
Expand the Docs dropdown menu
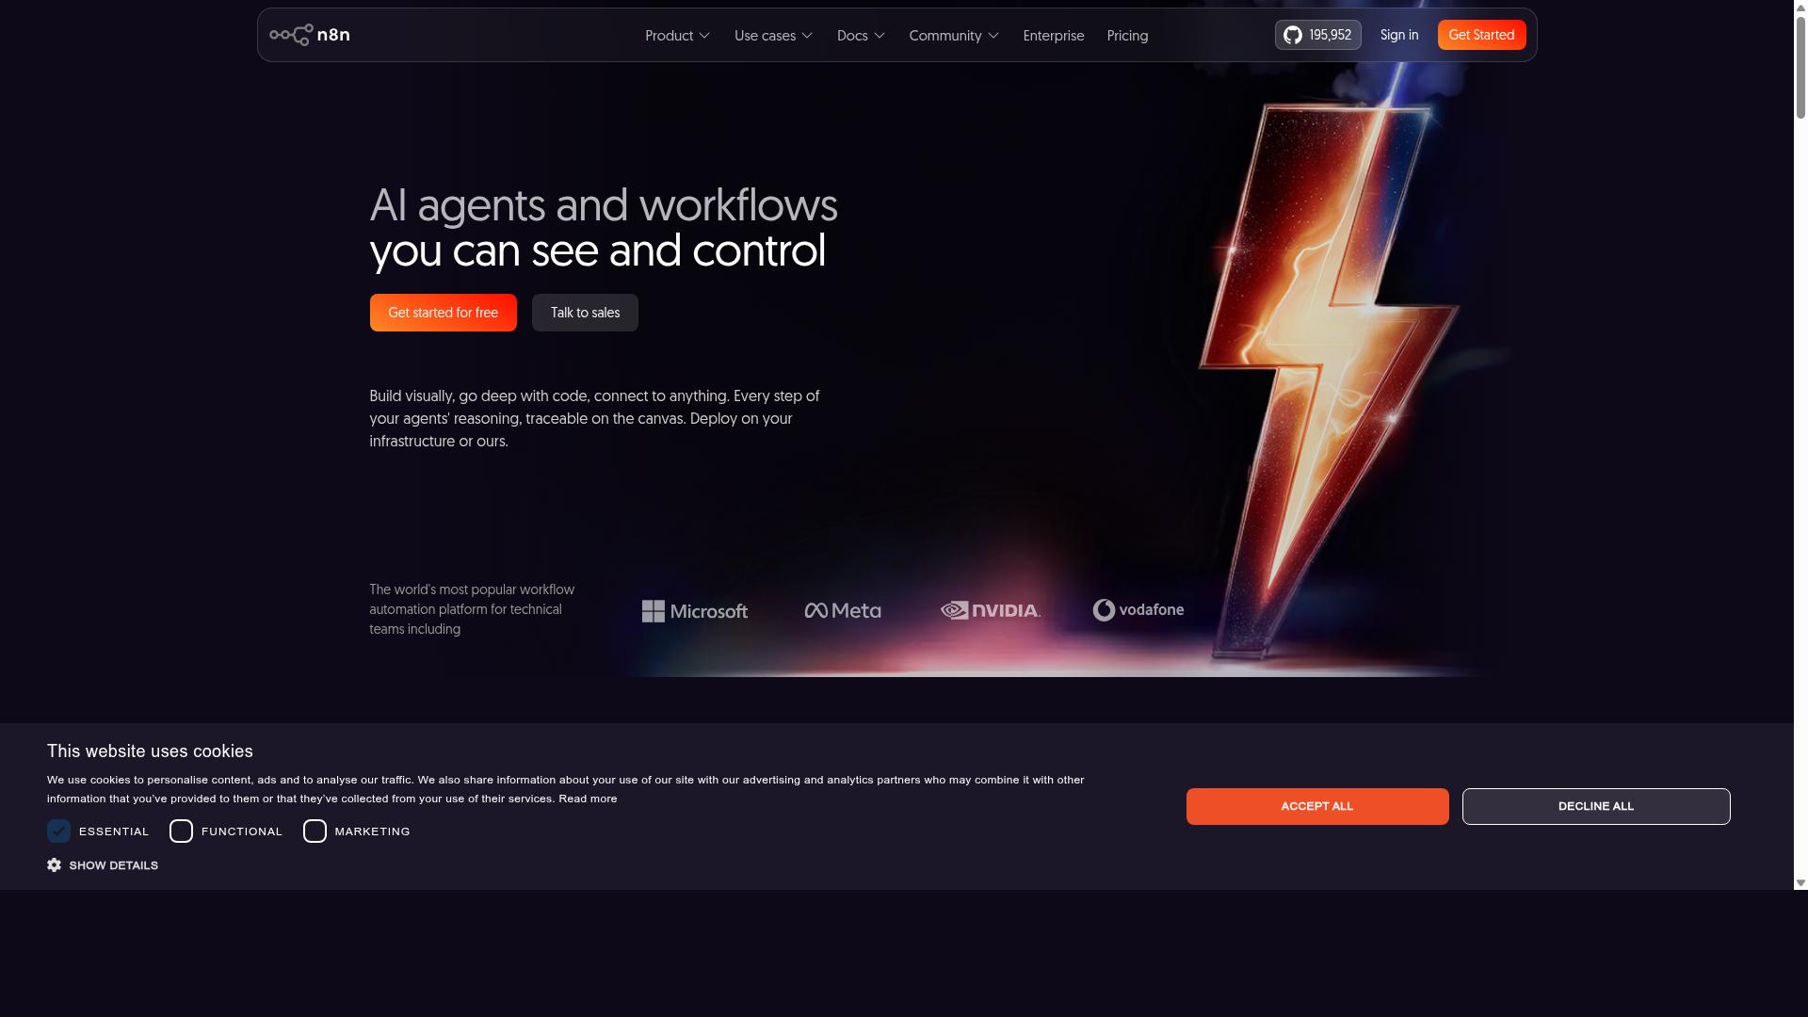[x=861, y=36]
